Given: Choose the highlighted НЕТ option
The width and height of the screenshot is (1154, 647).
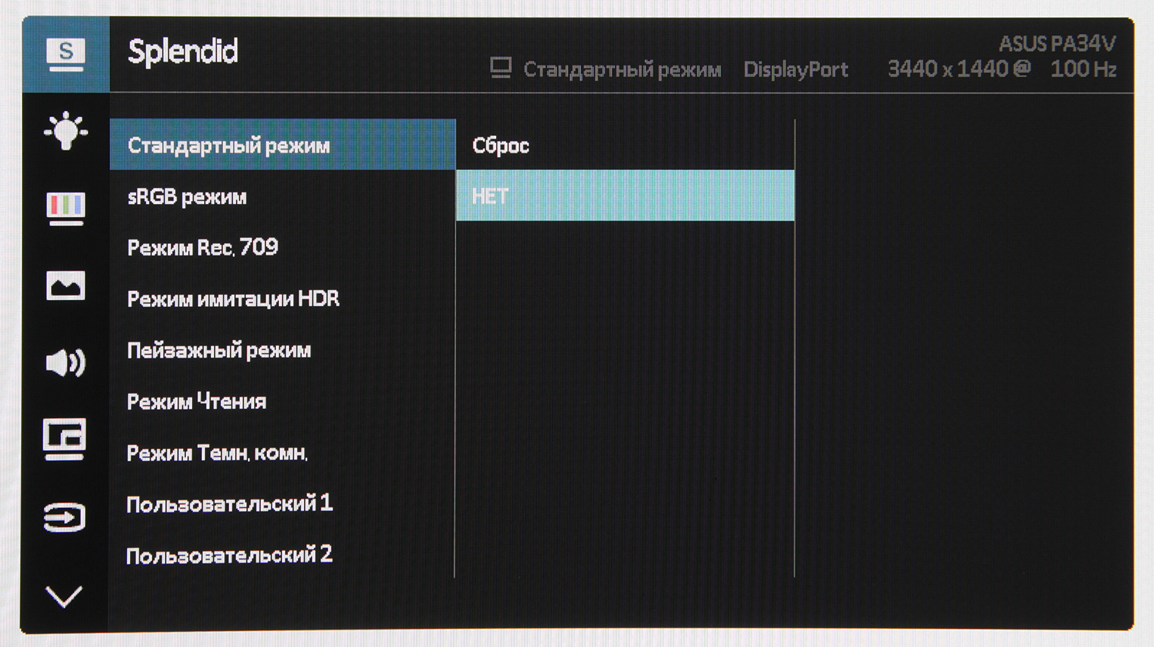Looking at the screenshot, I should (625, 197).
